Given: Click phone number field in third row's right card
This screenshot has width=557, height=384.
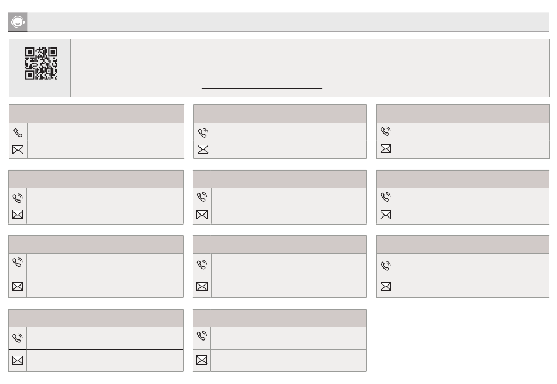Looking at the screenshot, I should click(471, 265).
